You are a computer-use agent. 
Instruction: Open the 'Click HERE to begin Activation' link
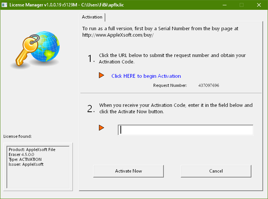[146, 76]
